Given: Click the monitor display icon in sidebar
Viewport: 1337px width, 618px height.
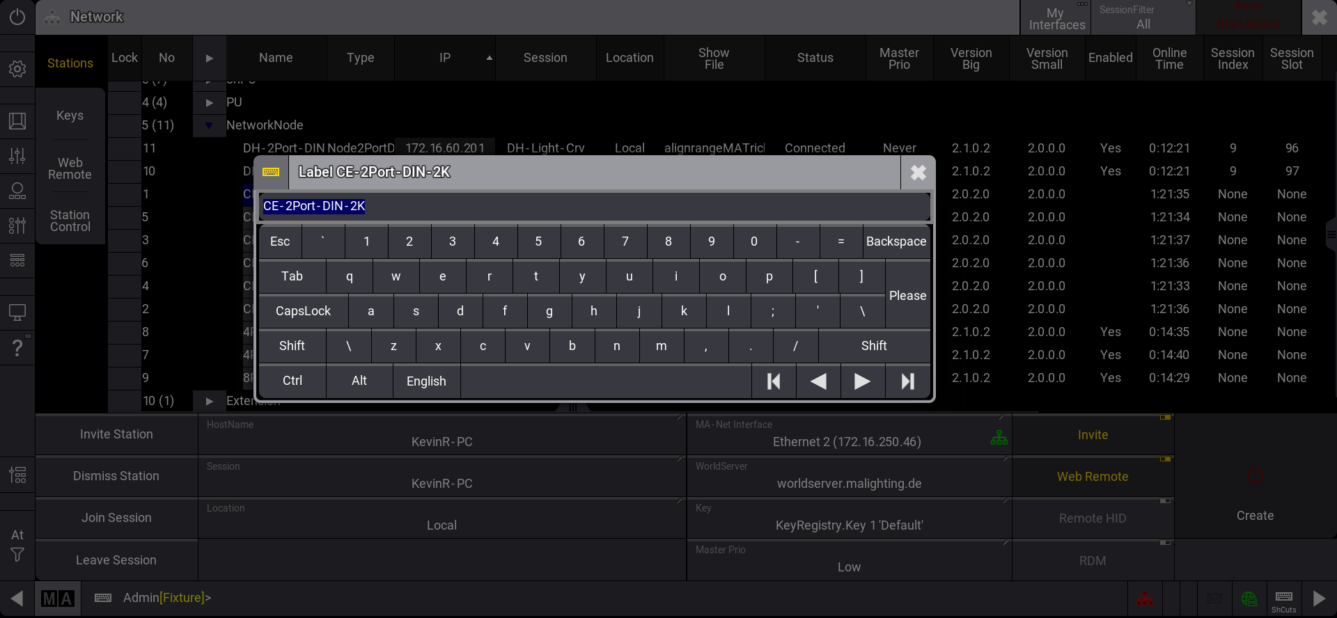Looking at the screenshot, I should 17,312.
